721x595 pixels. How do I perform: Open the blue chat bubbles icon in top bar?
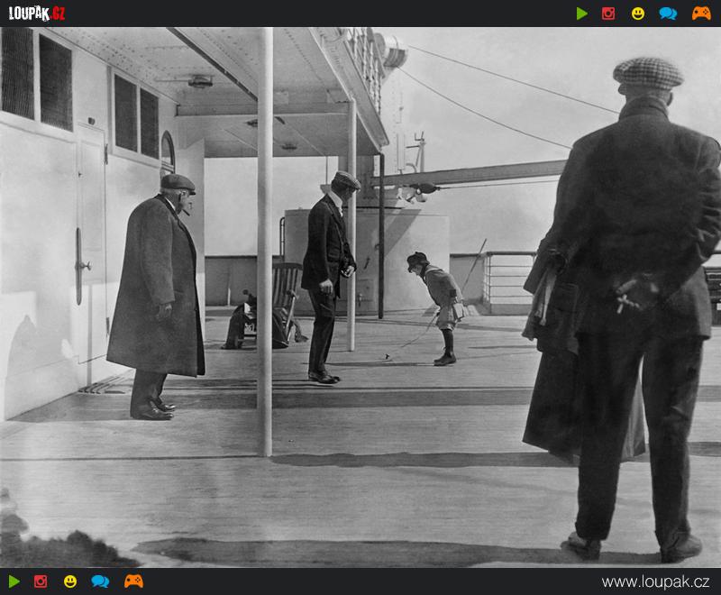pyautogui.click(x=668, y=14)
